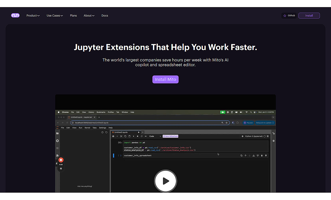Screen dimensions: 331x200
Task: Click the Install button in the navbar
Action: [309, 15]
